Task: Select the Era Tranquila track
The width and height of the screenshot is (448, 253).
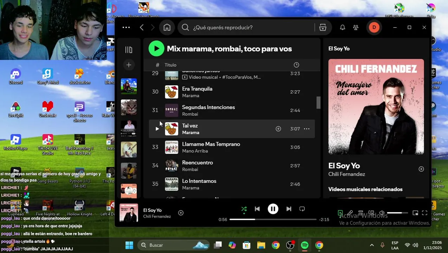Action: pos(232,92)
